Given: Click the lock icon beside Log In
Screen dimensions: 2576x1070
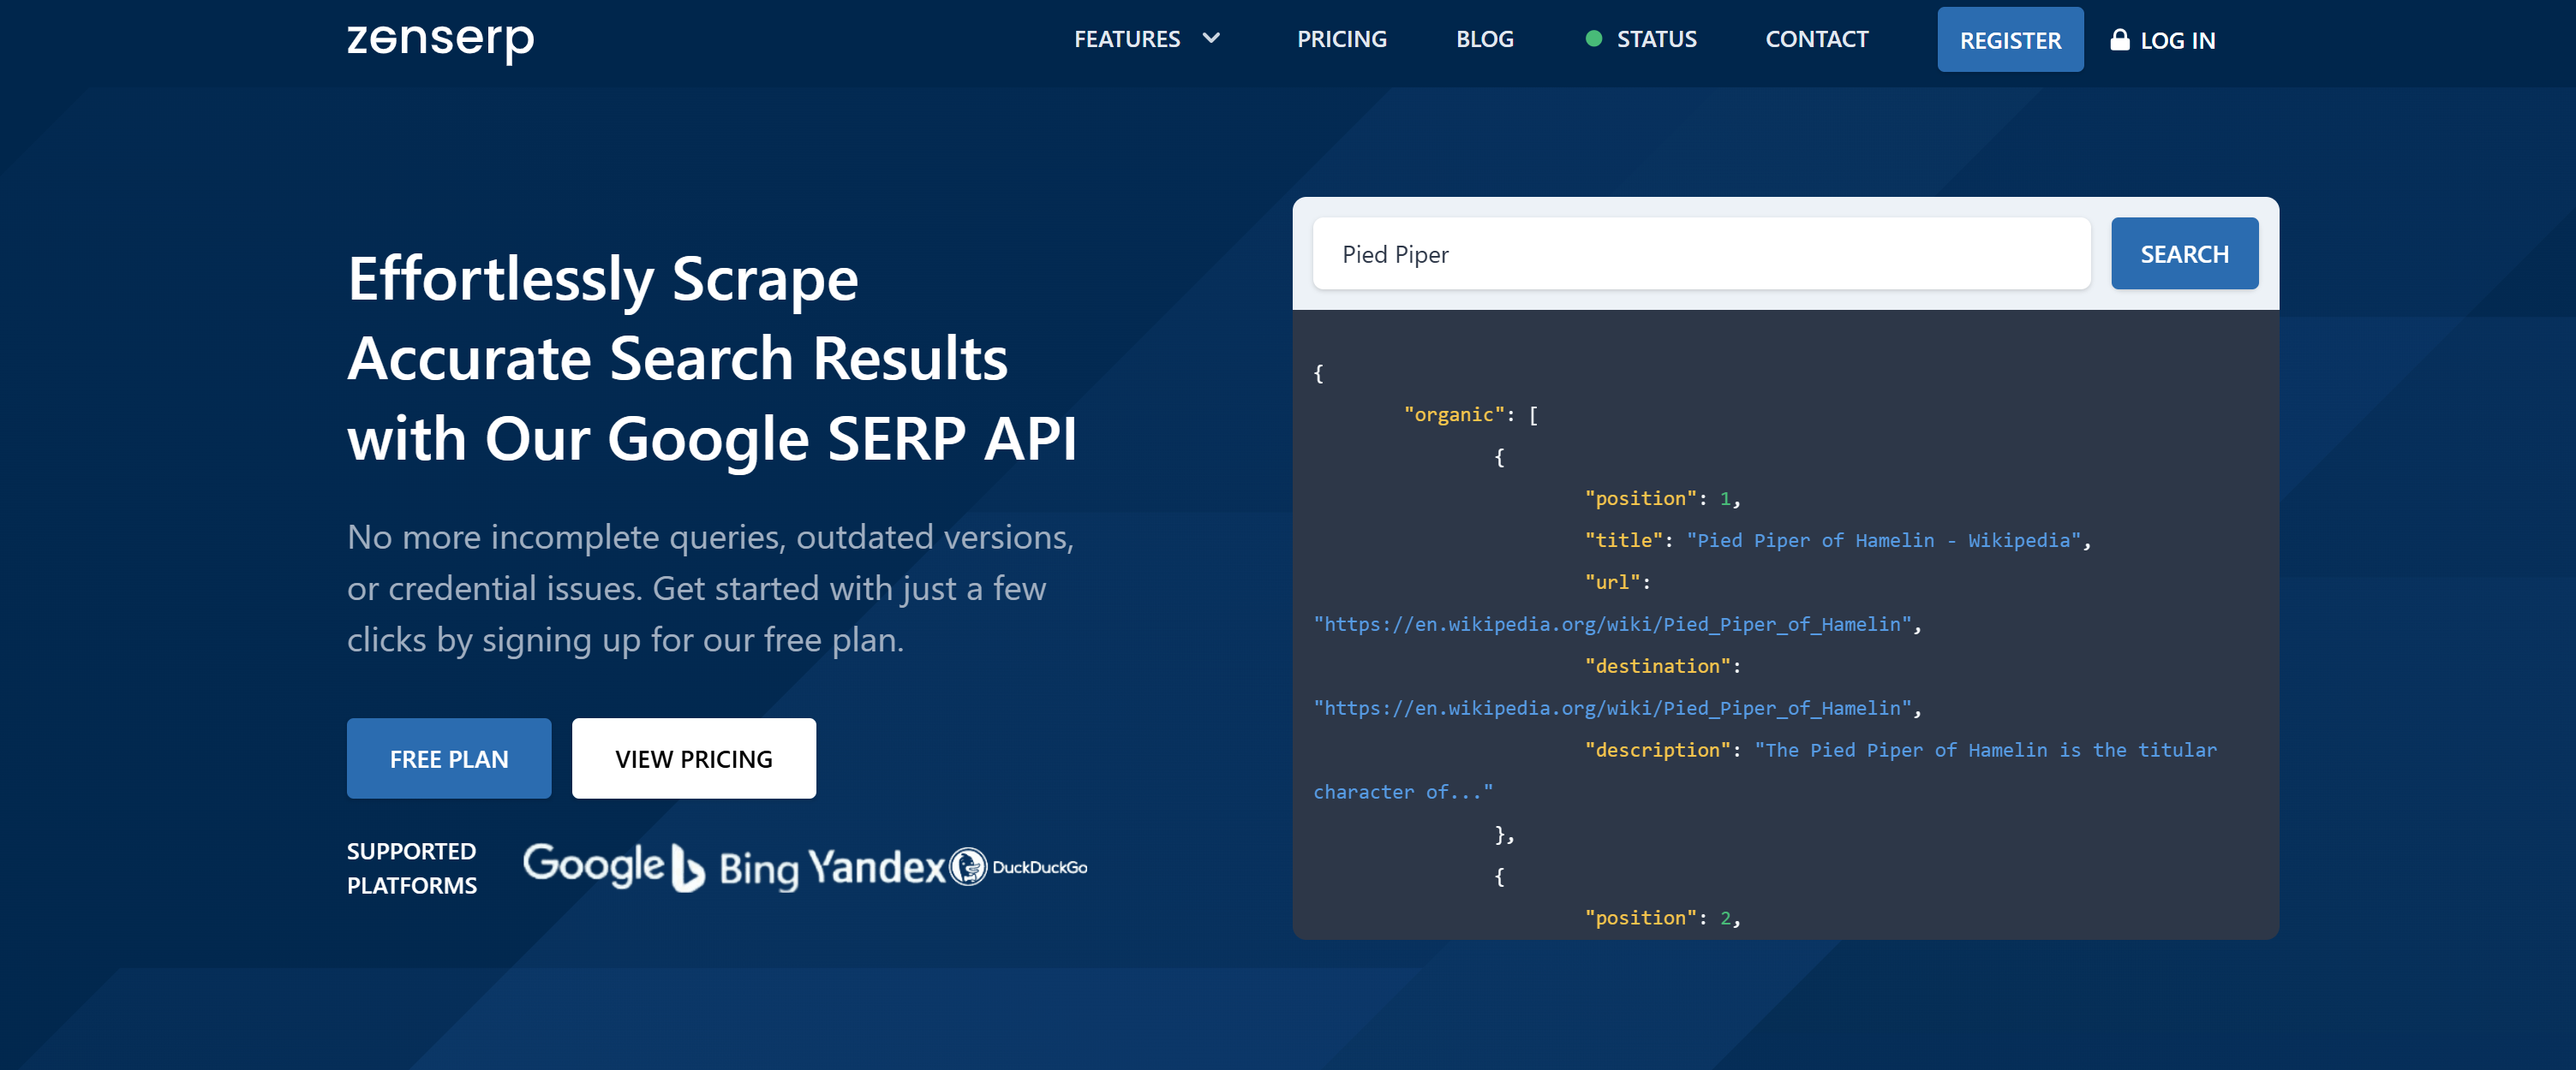Looking at the screenshot, I should coord(2119,40).
